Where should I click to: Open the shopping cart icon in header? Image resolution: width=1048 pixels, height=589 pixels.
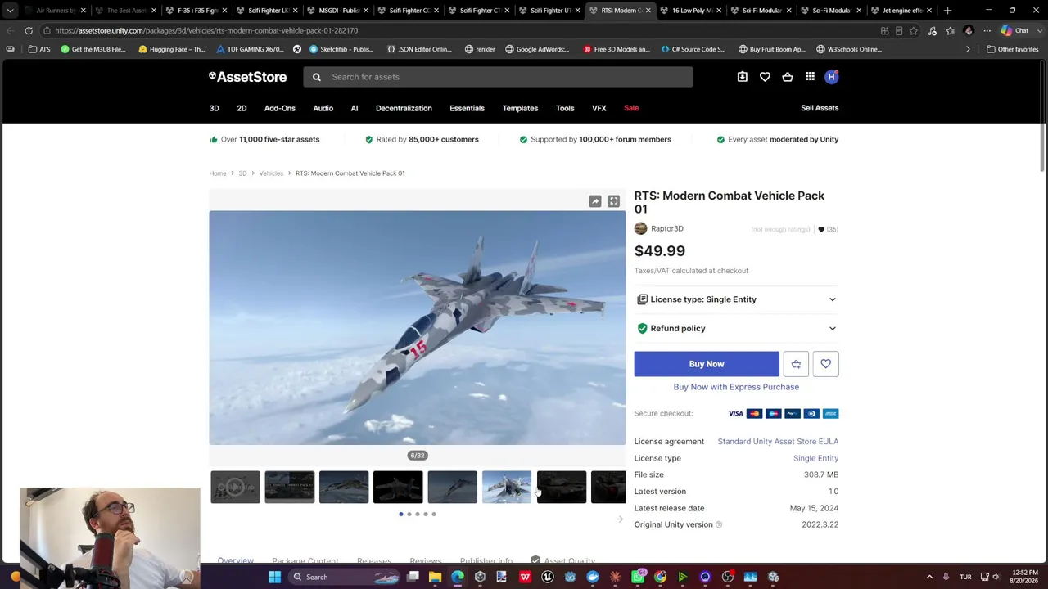[788, 77]
